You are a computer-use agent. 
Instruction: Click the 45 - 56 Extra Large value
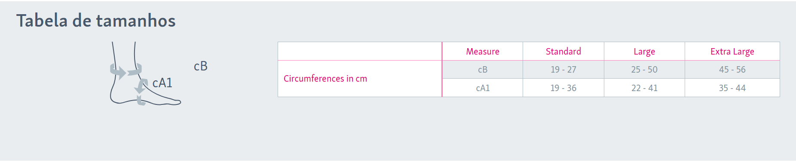732,70
